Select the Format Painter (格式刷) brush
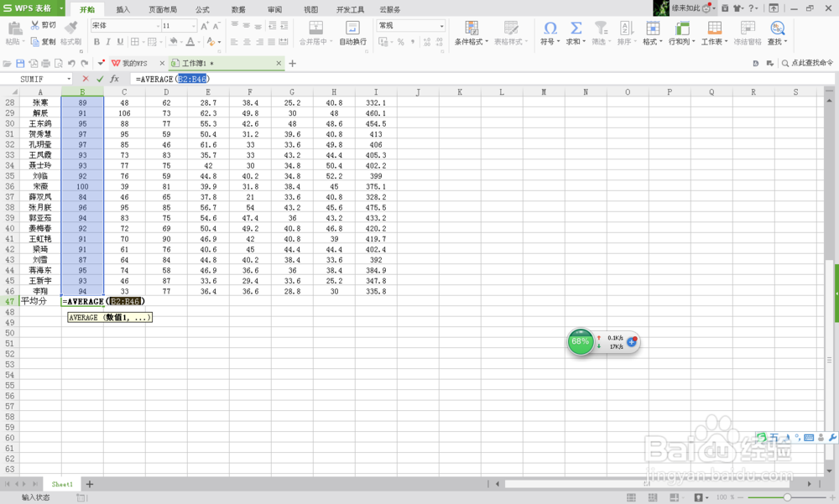The width and height of the screenshot is (839, 504). point(70,28)
